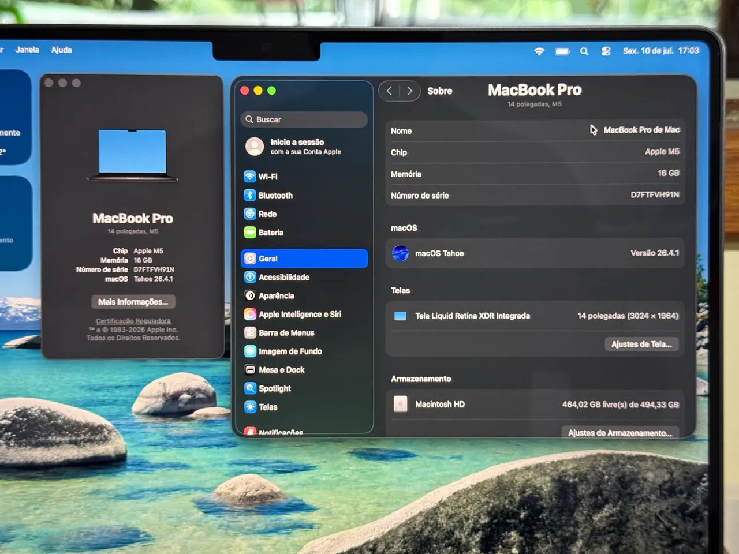739x554 pixels.
Task: Select the Barra de Menus icon
Action: [250, 332]
